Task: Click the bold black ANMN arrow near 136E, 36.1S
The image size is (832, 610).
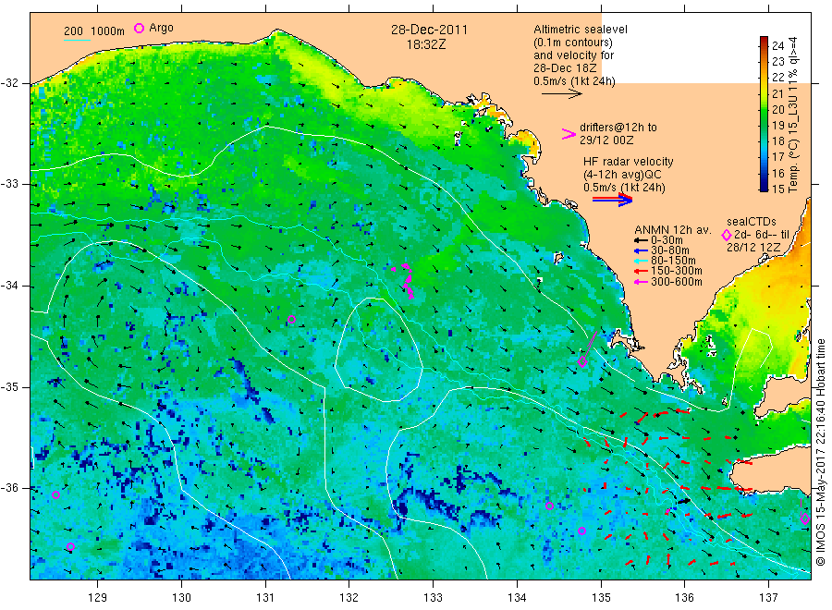Action: 683,501
